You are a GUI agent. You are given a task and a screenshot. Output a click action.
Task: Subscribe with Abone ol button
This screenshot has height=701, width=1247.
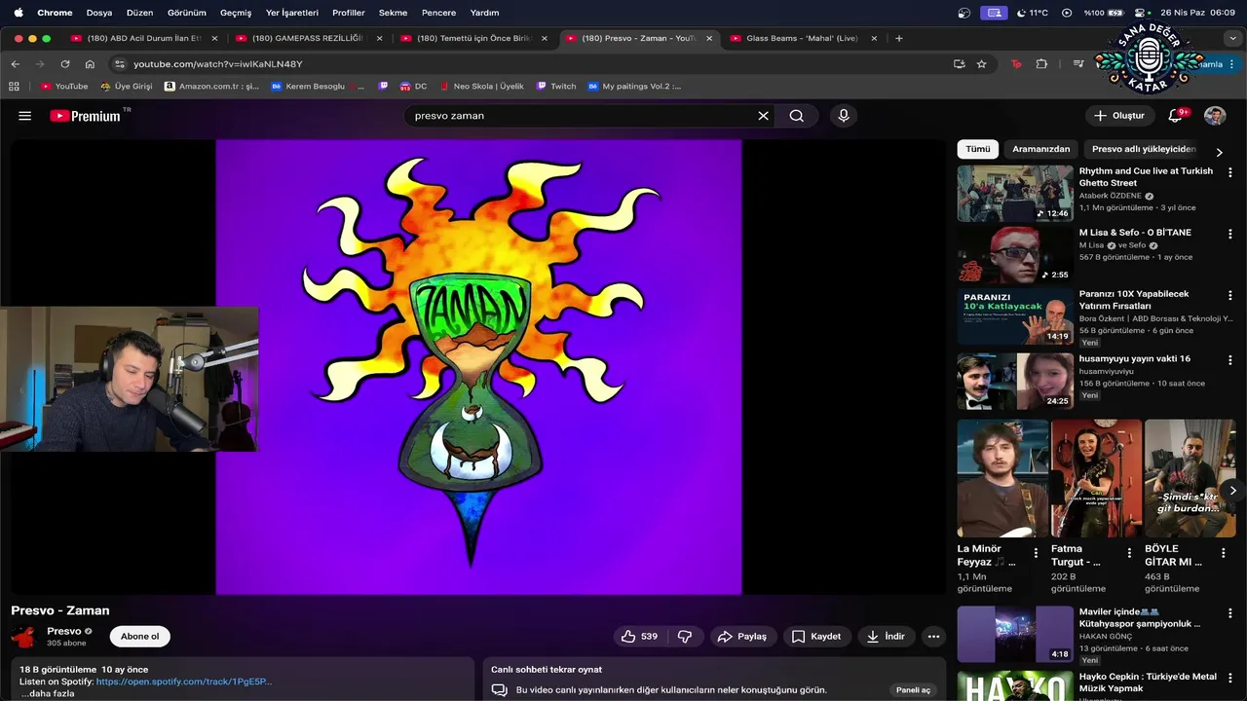click(139, 637)
